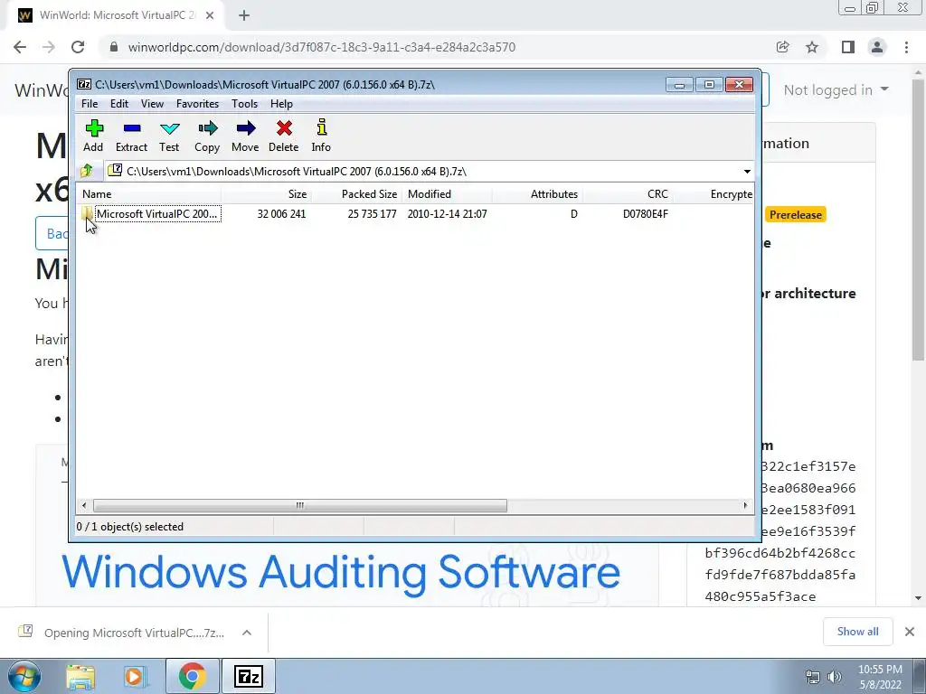The height and width of the screenshot is (694, 926).
Task: Click the Chrome back arrow
Action: click(x=20, y=47)
